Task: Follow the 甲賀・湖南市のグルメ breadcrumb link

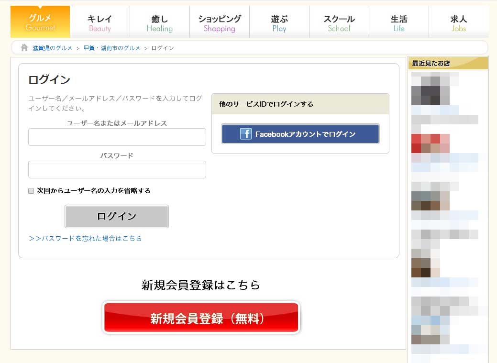Action: point(111,48)
